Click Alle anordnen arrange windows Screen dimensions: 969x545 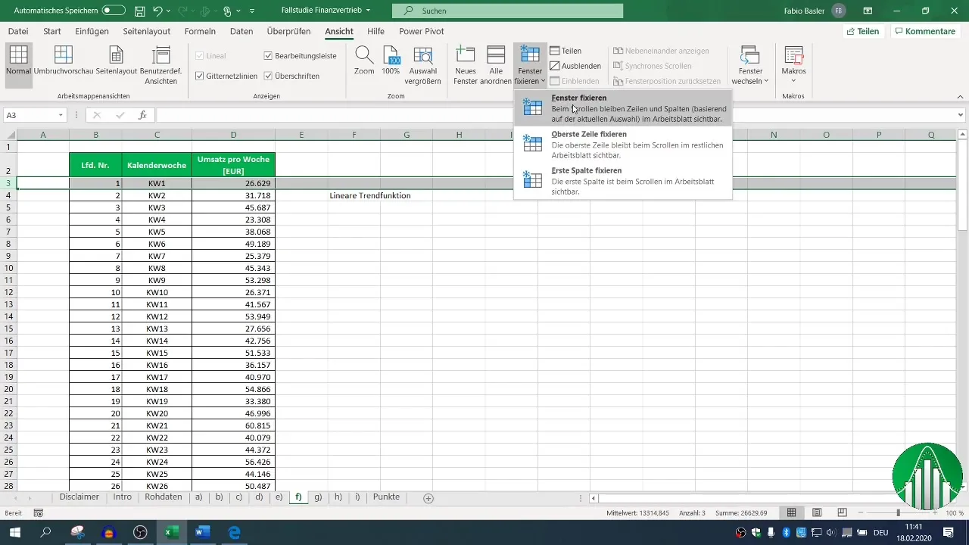click(496, 65)
